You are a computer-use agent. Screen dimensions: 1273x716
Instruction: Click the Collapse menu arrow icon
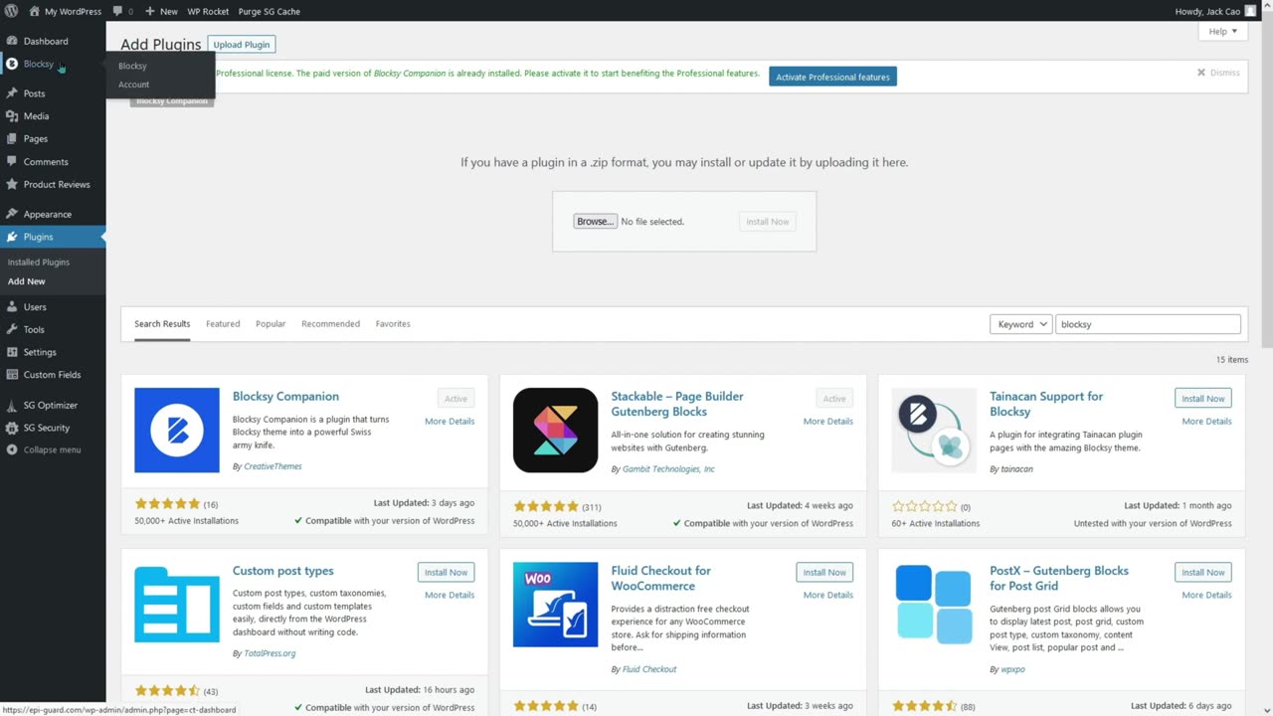12,449
